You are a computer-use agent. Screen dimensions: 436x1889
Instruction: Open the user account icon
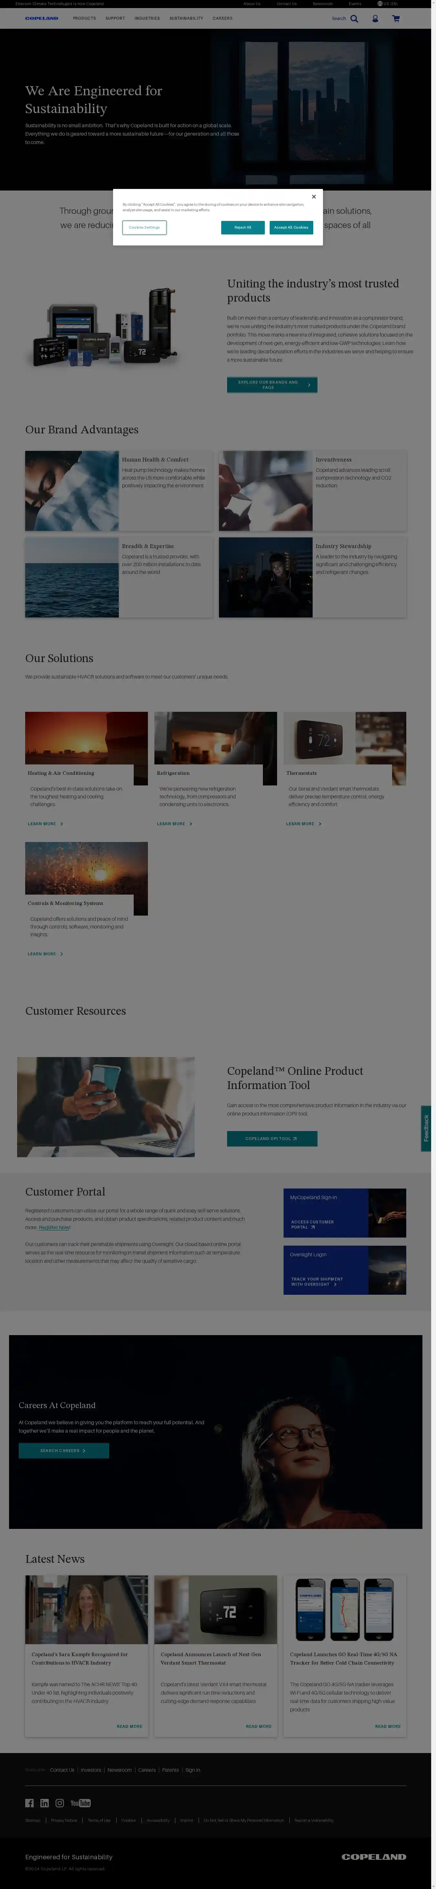point(375,18)
